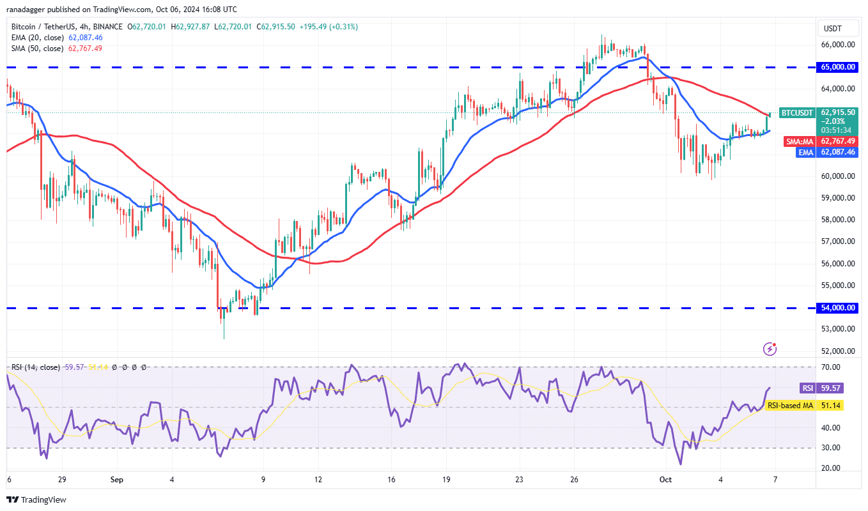Click the red SMA:MA price tag
The height and width of the screenshot is (511, 868).
click(798, 141)
